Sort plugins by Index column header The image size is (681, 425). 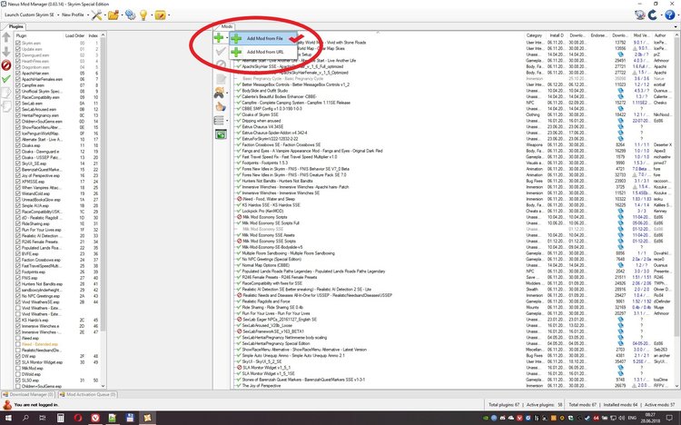(x=93, y=35)
